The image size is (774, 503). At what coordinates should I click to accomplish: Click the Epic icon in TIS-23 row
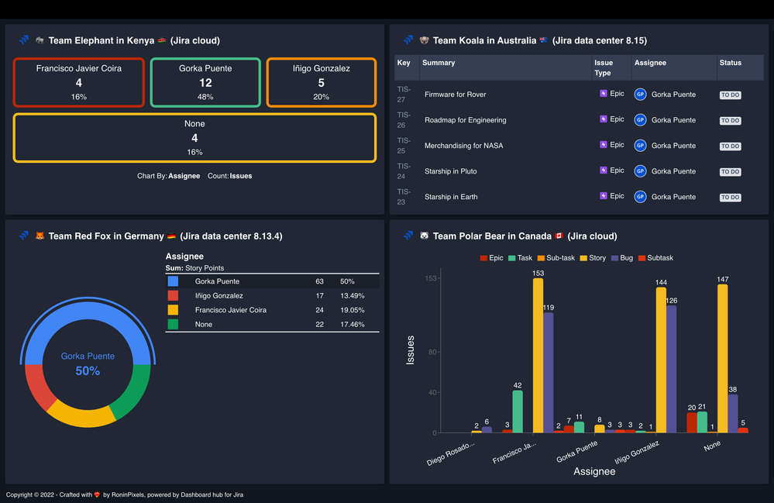coord(604,196)
